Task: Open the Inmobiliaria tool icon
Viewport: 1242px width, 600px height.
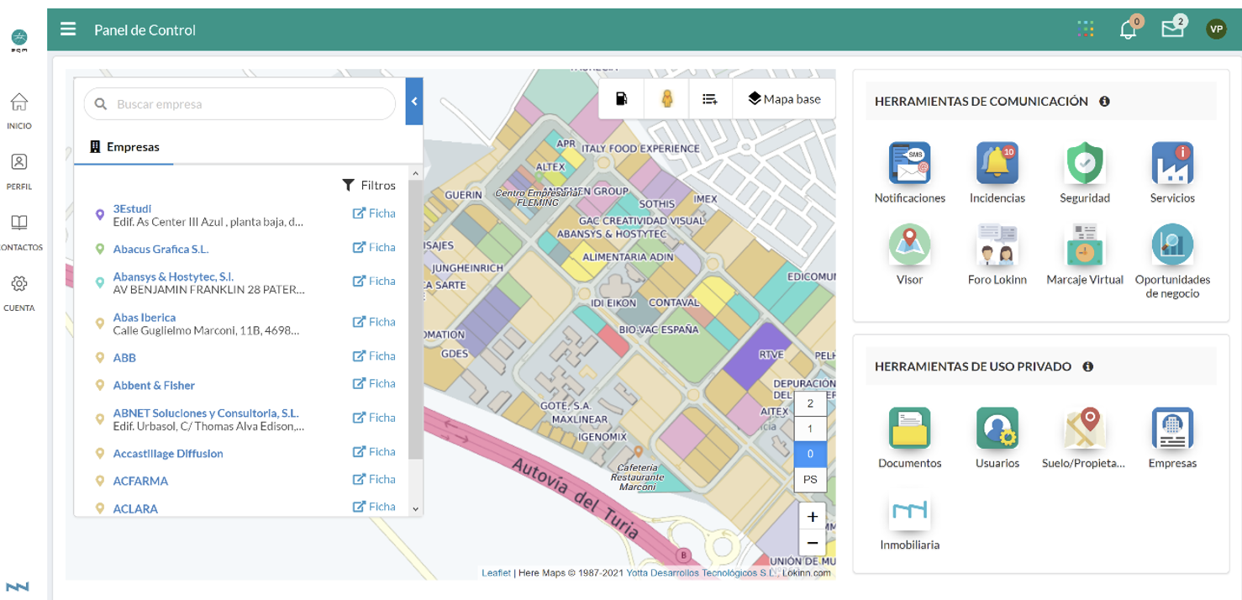Action: [x=909, y=511]
